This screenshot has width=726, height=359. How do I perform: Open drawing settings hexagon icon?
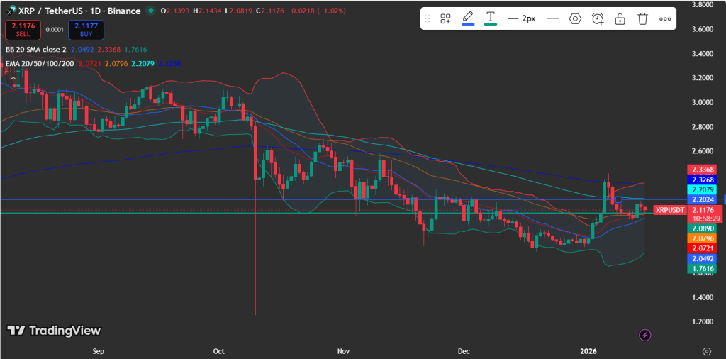575,18
